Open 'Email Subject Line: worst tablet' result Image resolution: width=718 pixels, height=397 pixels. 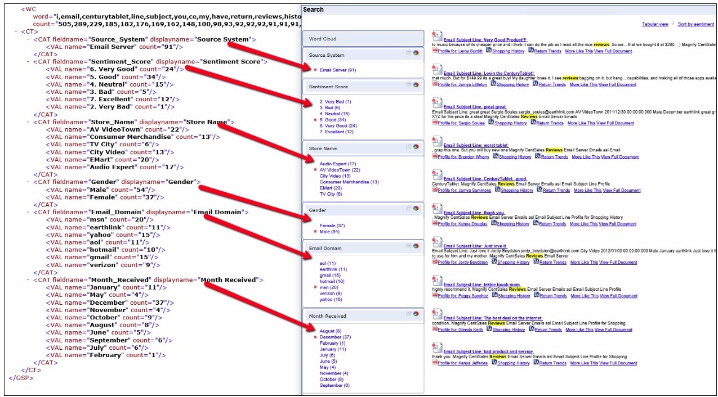[x=476, y=145]
